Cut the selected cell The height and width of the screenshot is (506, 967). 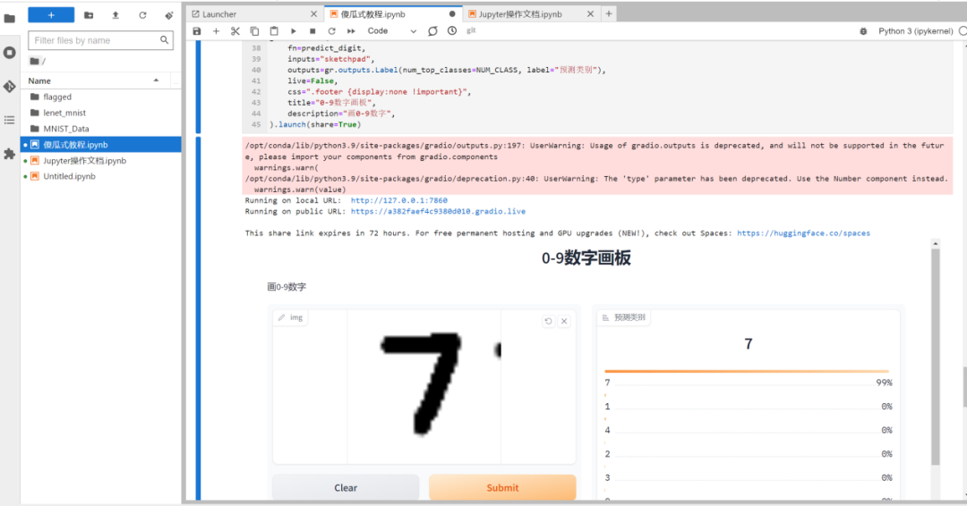click(x=235, y=30)
